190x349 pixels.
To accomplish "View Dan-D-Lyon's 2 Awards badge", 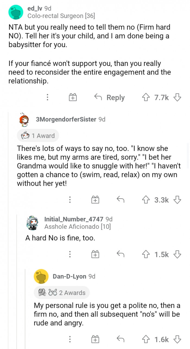I will pos(62,293).
